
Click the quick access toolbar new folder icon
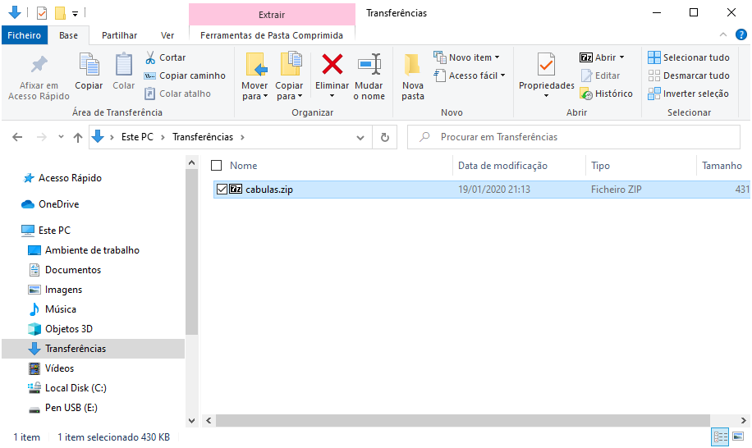coord(61,13)
